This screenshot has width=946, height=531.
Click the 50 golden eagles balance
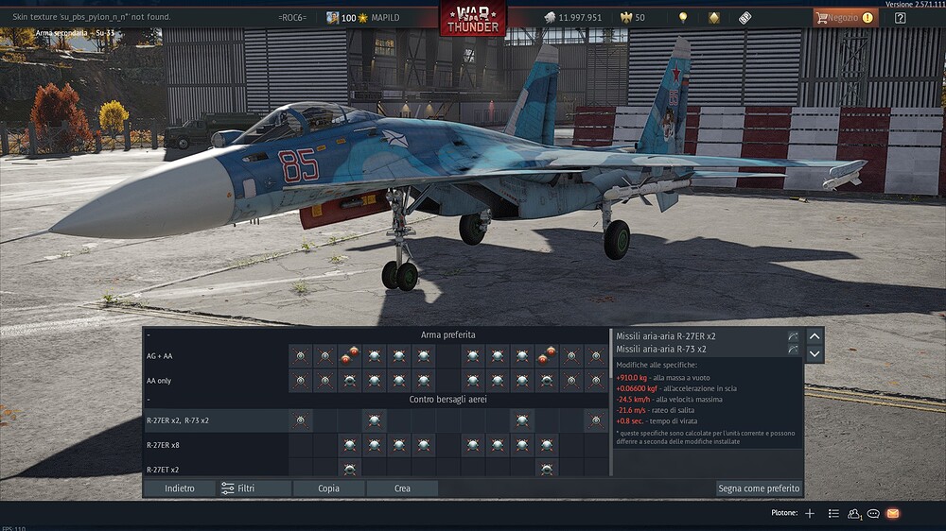[x=640, y=17]
